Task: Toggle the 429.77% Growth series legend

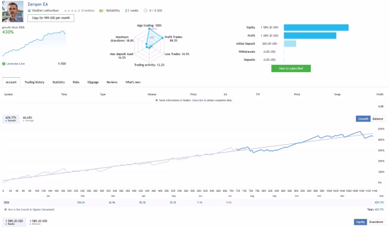Action: pyautogui.click(x=11, y=119)
